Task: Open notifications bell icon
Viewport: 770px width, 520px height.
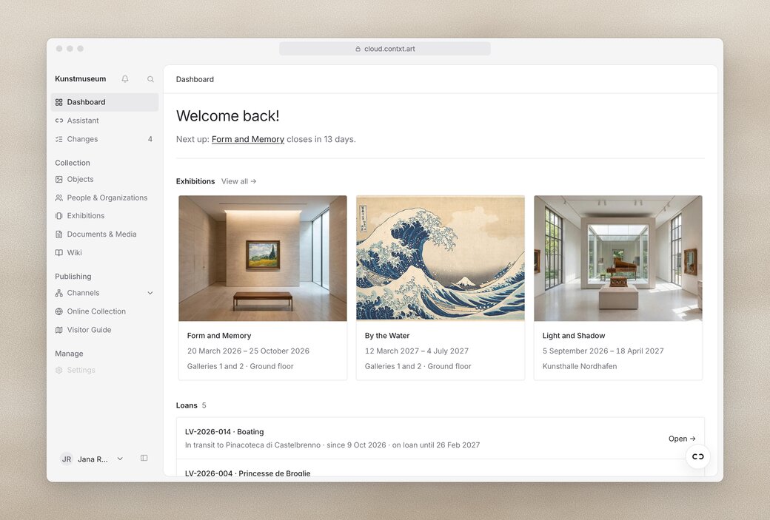Action: 125,79
